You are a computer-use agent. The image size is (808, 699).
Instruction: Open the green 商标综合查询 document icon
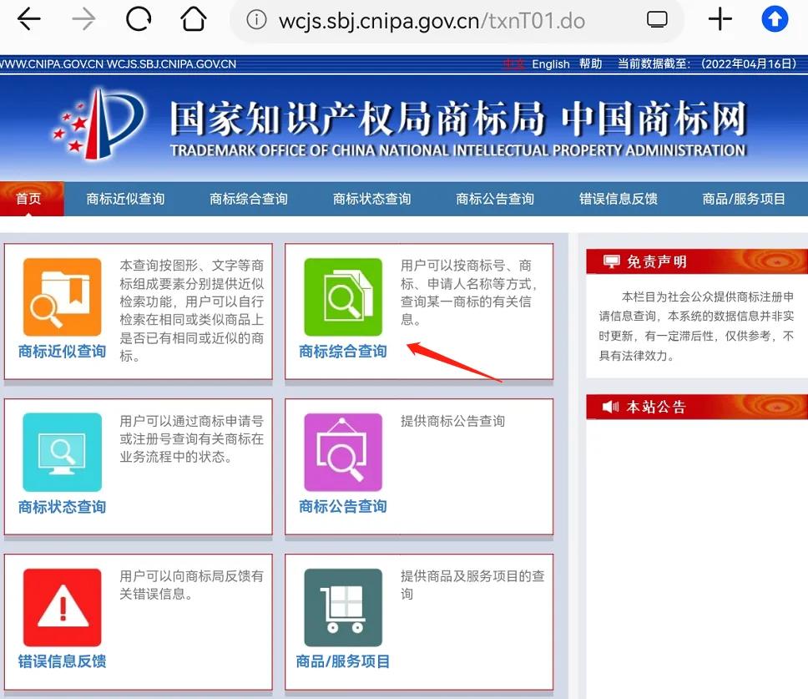343,297
